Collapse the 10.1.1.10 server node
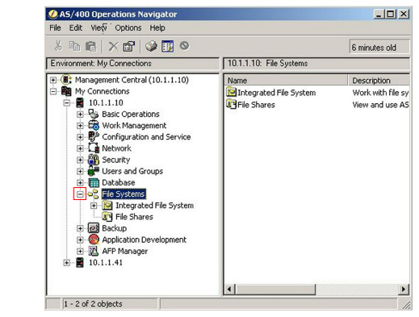419x317 pixels. click(66, 102)
